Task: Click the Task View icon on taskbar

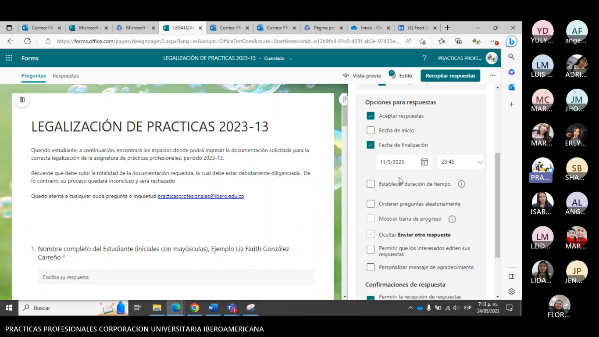Action: pyautogui.click(x=137, y=308)
